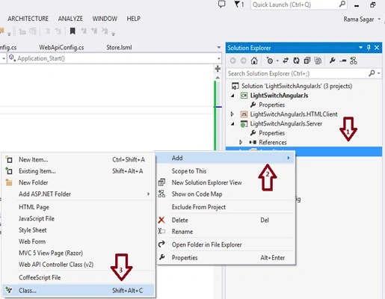Screen dimensions: 385x299
Task: Click the Home icon in Solution Explorer toolbar
Action: [x=254, y=61]
